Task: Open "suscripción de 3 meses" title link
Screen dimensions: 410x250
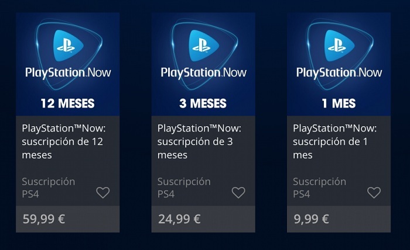Action: click(198, 141)
